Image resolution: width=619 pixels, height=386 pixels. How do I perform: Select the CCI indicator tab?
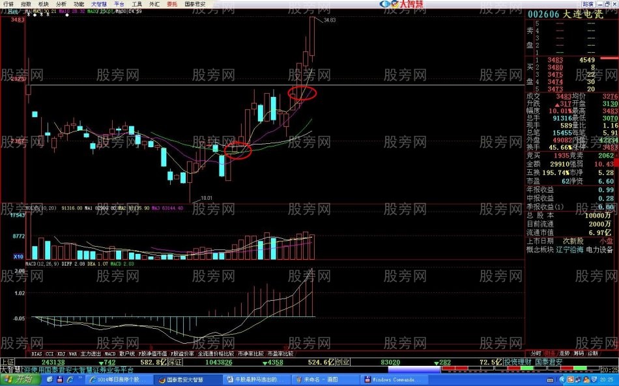[50, 353]
